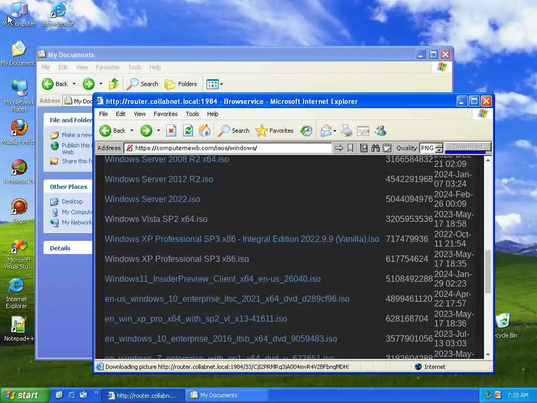The image size is (537, 403).
Task: Click the Print icon in IE toolbar
Action: click(346, 131)
